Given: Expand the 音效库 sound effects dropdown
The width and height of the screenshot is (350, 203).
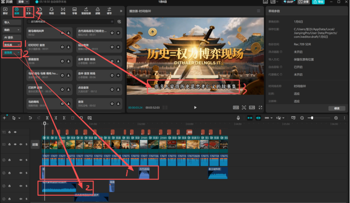Looking at the screenshot, I should click(12, 53).
